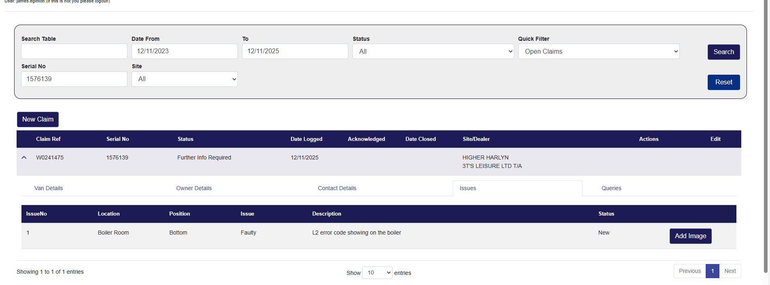Sort by Claim Ref column header
770x285 pixels.
[48, 139]
